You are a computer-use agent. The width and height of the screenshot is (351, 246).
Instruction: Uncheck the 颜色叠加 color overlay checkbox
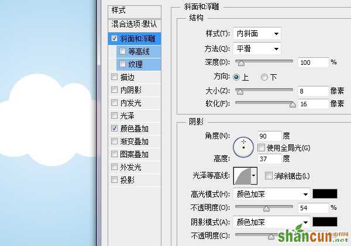pyautogui.click(x=115, y=128)
